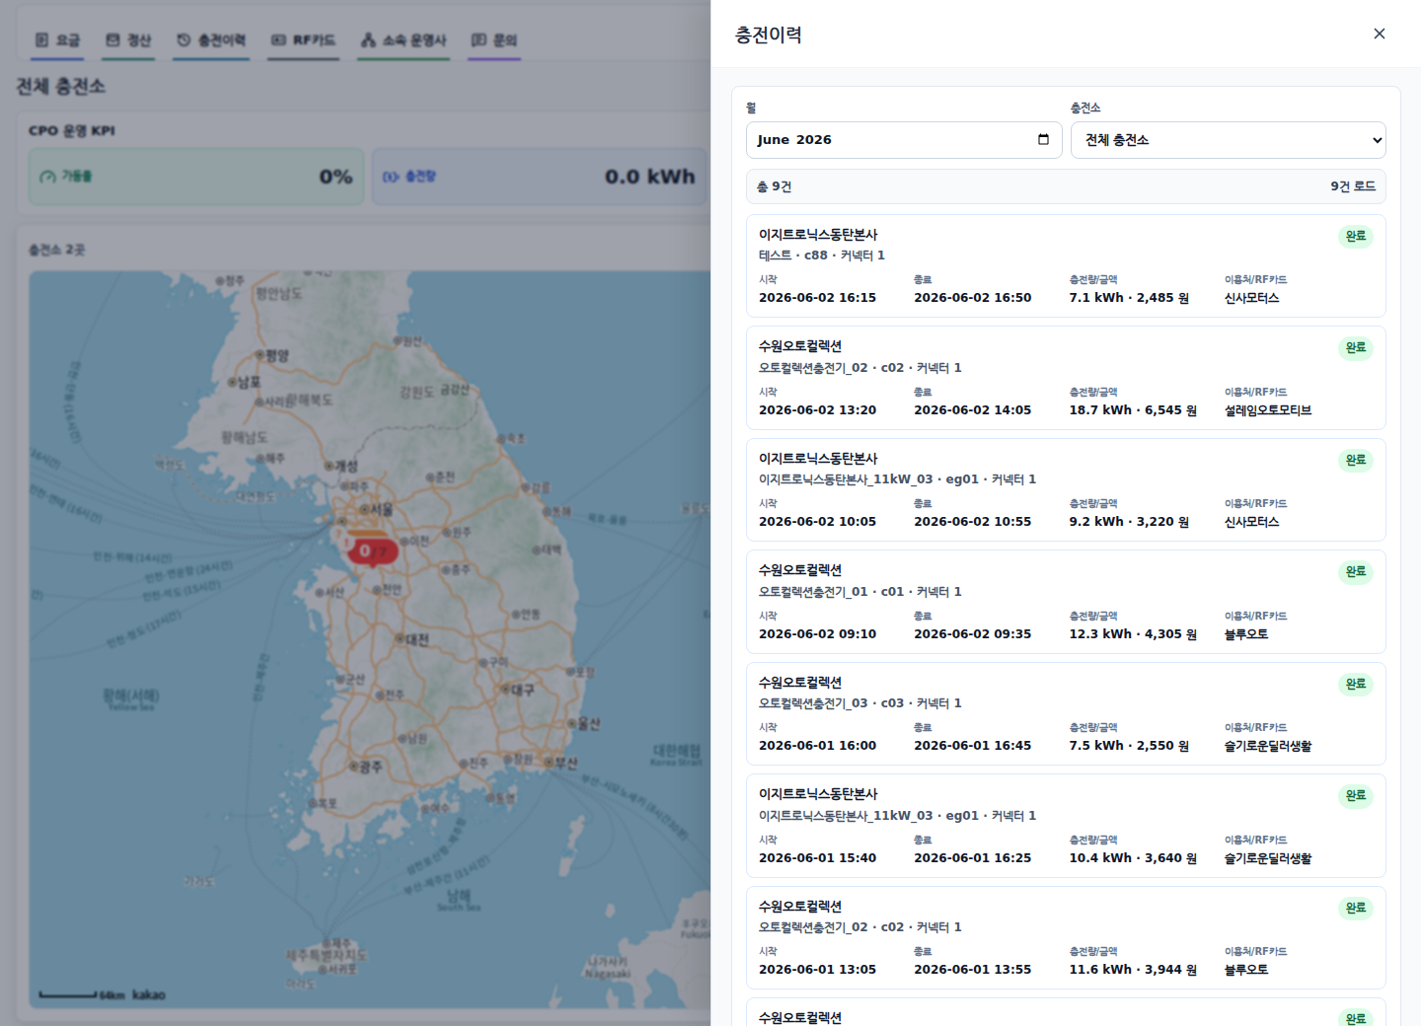
Task: Click the 11.6 kWh · 3,944 원 value
Action: coord(1133,970)
